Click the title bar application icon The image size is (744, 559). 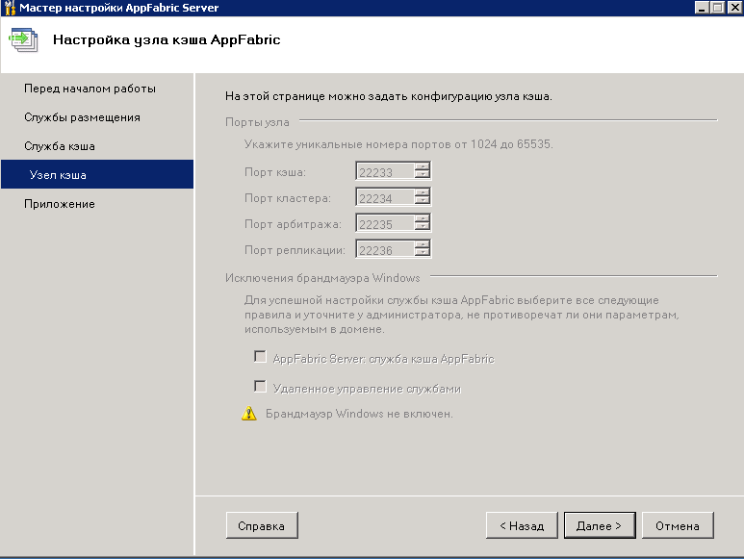pos(10,8)
